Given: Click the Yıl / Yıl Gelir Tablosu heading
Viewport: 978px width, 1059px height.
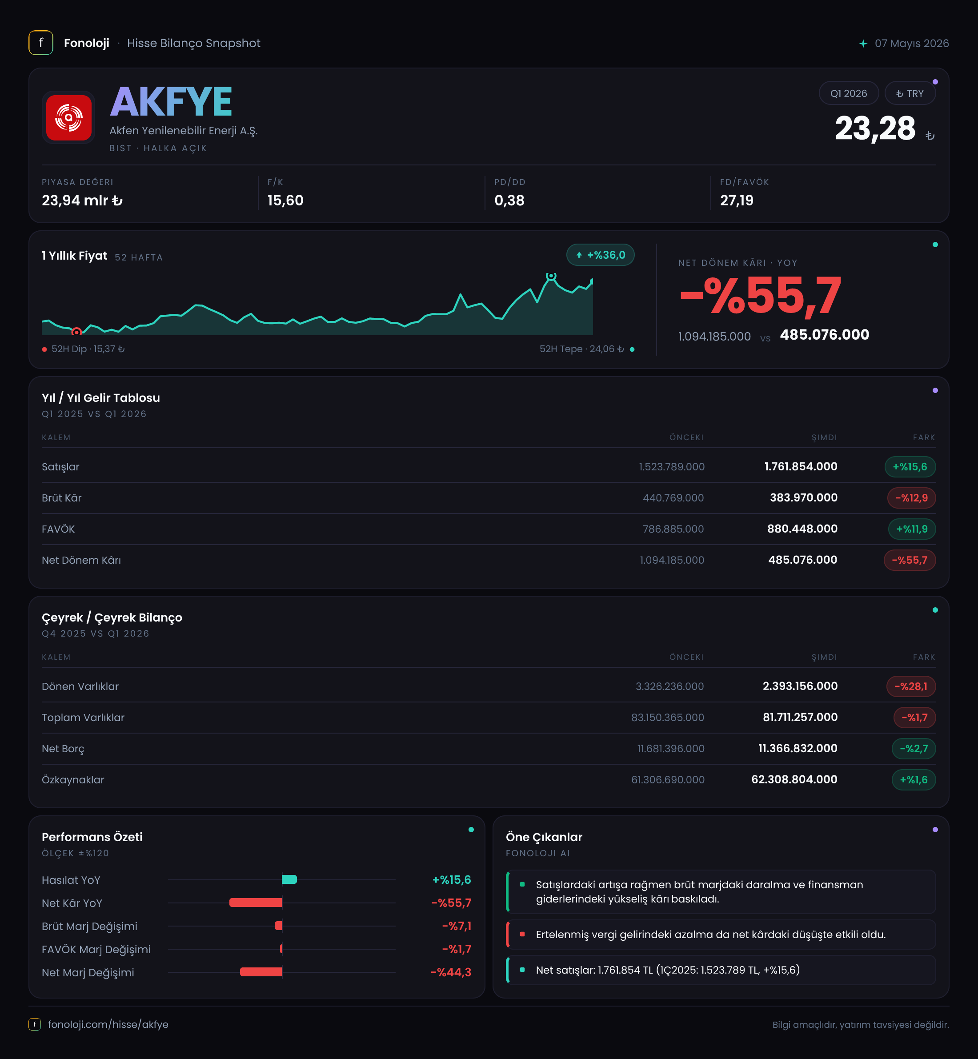Looking at the screenshot, I should pos(101,398).
